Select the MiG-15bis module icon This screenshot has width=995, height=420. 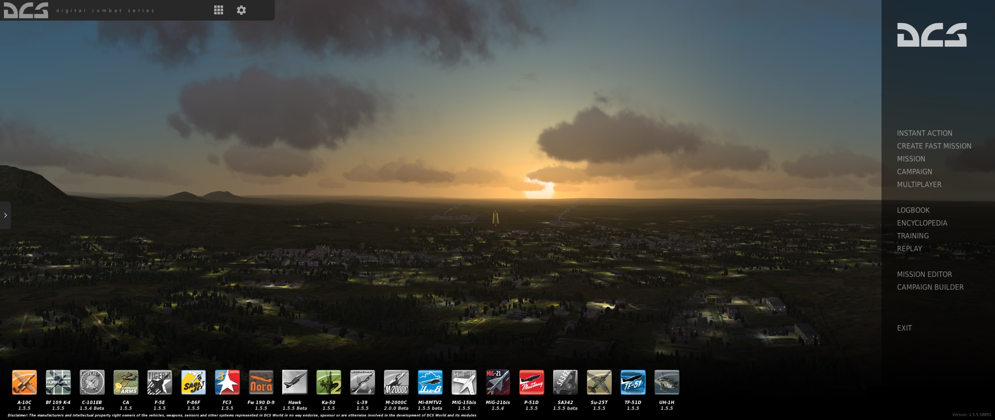click(x=464, y=382)
